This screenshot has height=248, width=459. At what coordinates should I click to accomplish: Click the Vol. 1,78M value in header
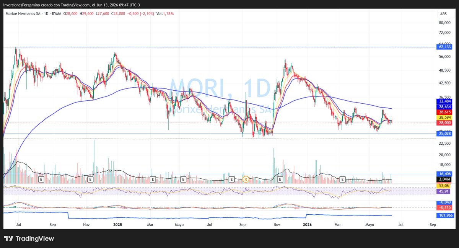[165, 14]
